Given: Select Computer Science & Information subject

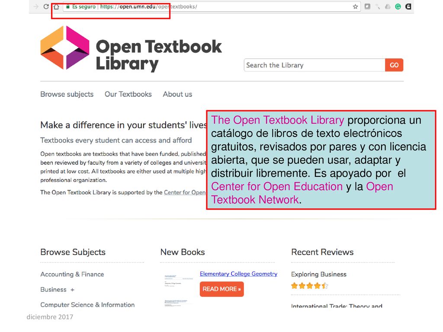Looking at the screenshot, I should [87, 305].
